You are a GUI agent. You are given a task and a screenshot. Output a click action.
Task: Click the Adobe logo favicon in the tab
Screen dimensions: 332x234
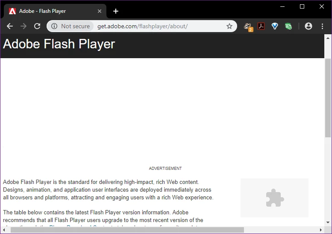pos(12,11)
